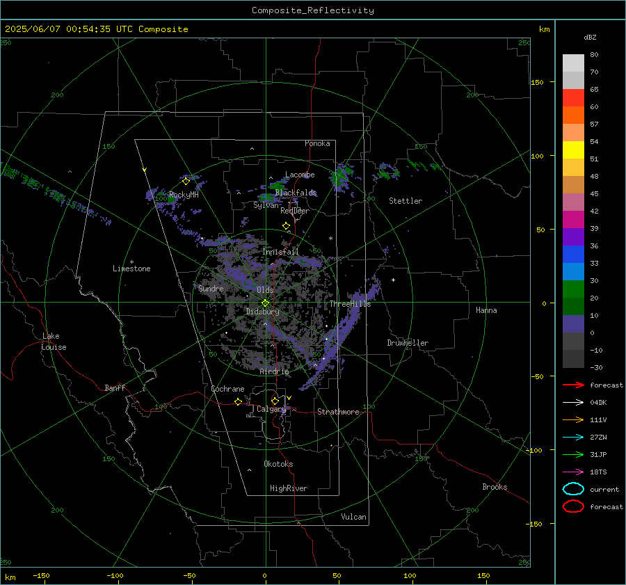Click the orange 111V arrow legend icon
This screenshot has width=626, height=585.
coord(573,419)
